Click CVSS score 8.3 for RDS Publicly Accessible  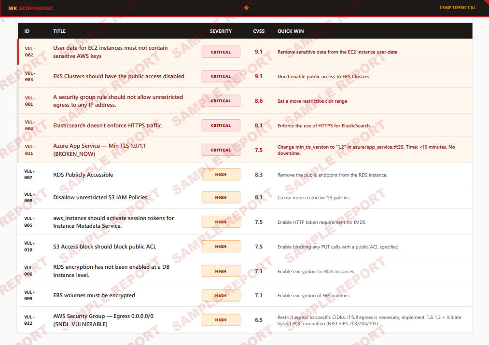(259, 175)
